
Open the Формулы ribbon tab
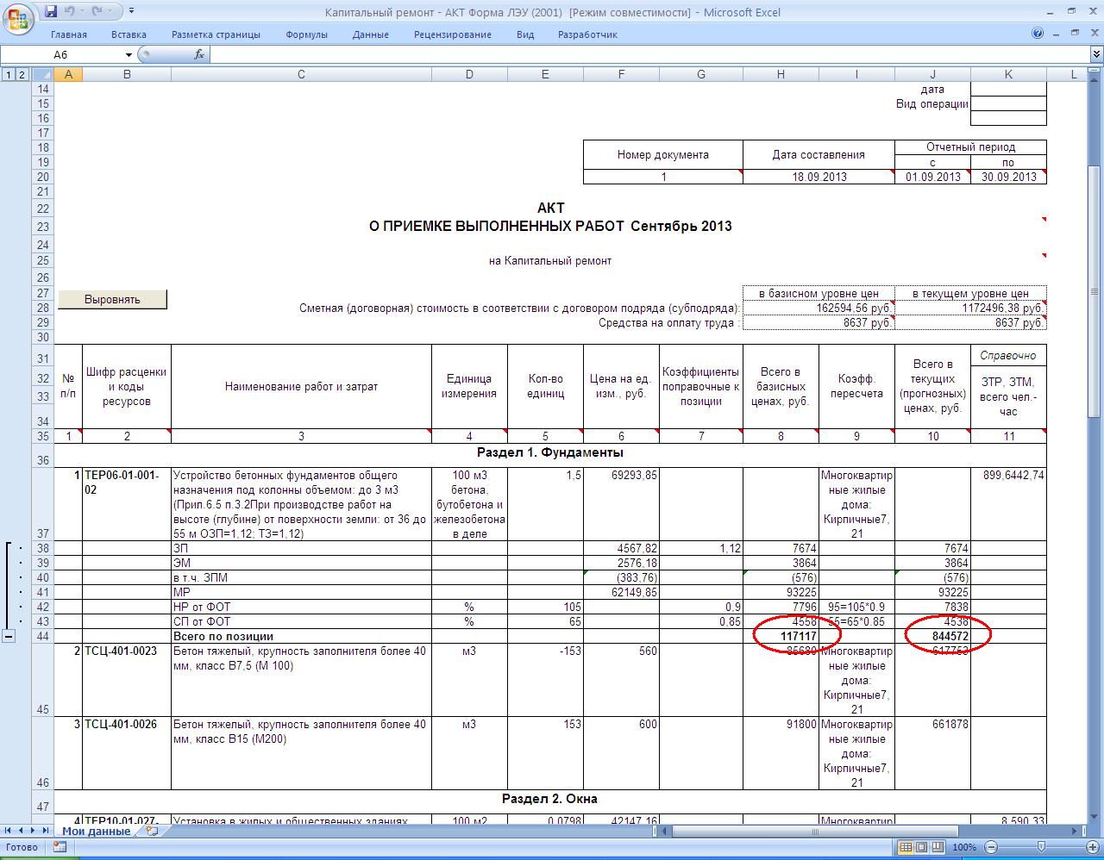point(306,34)
